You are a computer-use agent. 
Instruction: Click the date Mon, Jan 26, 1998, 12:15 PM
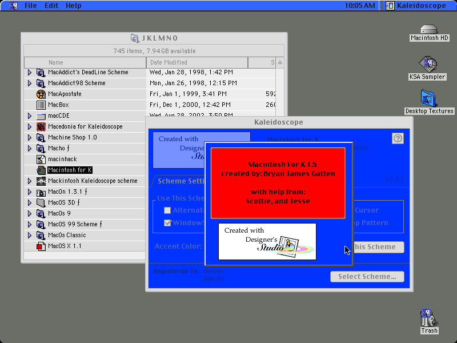(x=193, y=83)
